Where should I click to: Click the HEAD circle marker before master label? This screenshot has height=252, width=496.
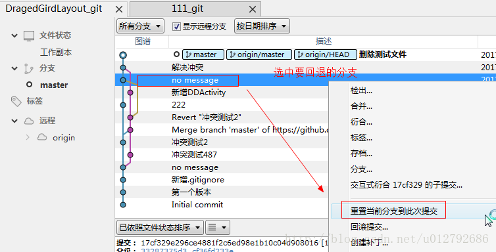click(x=176, y=54)
